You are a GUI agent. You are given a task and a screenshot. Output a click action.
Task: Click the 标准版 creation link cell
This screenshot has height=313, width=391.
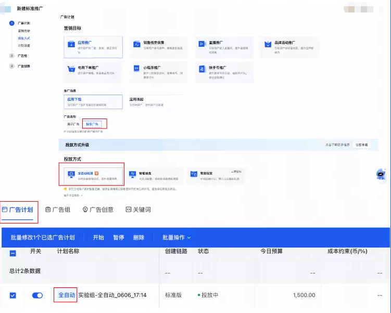point(173,295)
